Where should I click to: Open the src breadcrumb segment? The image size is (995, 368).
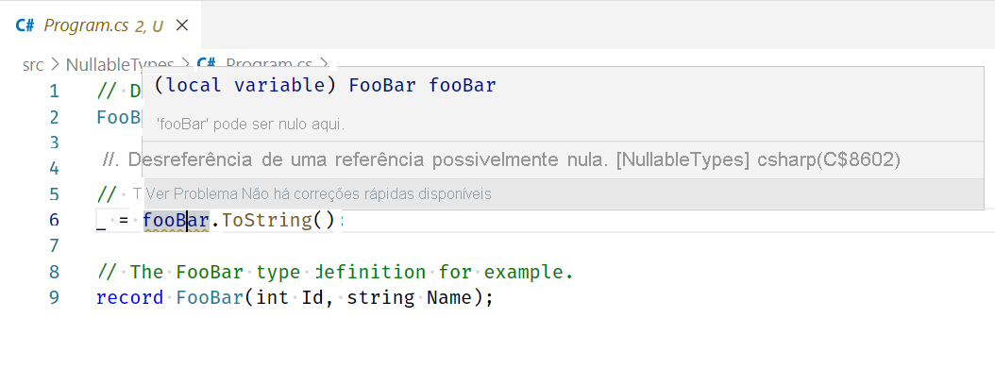coord(33,64)
